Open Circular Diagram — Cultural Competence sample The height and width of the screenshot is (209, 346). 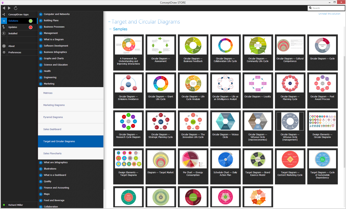coord(290,53)
